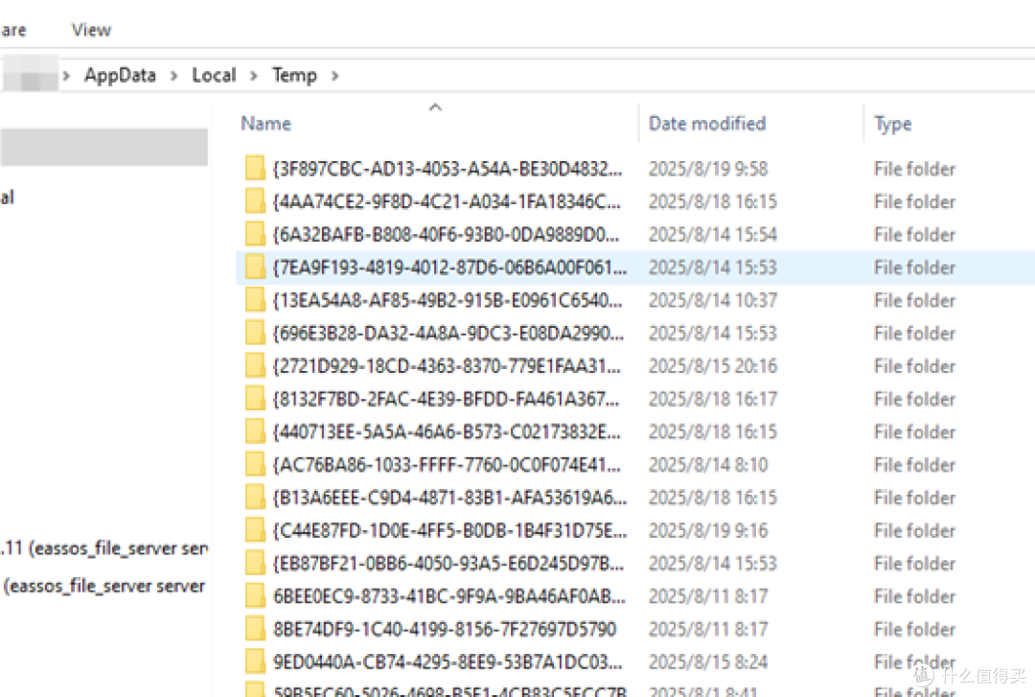
Task: Click folder icon of 9ED0440A-CB74-4295 folder
Action: tap(255, 662)
